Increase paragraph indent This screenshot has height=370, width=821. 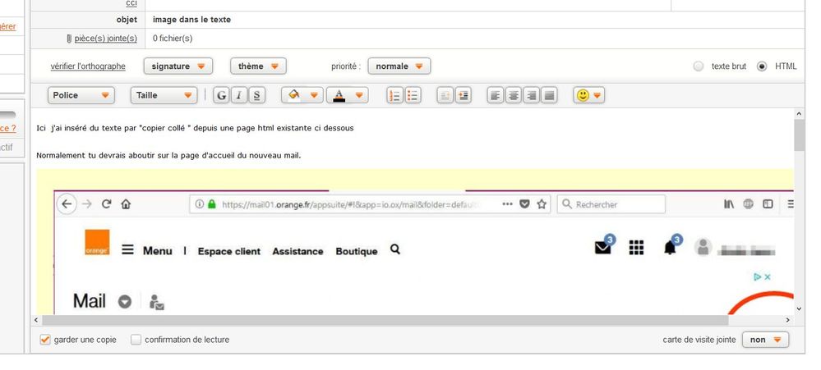(x=464, y=95)
